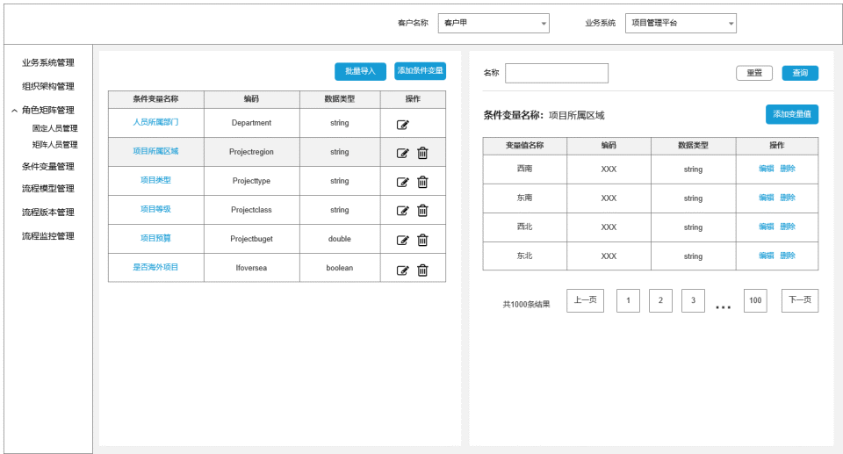Image resolution: width=843 pixels, height=454 pixels.
Task: Collapse the 角色矩阵管理 menu arrow
Action: 15,111
